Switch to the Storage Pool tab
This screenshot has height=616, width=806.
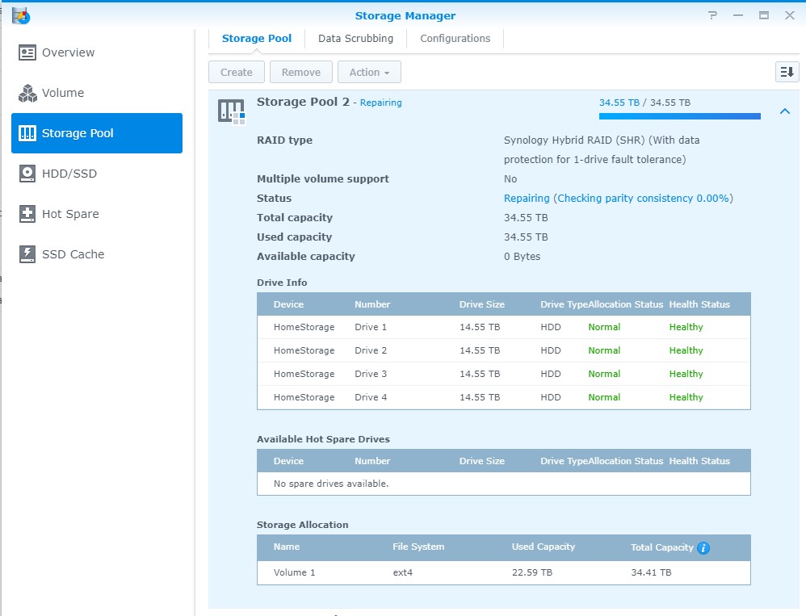click(257, 39)
